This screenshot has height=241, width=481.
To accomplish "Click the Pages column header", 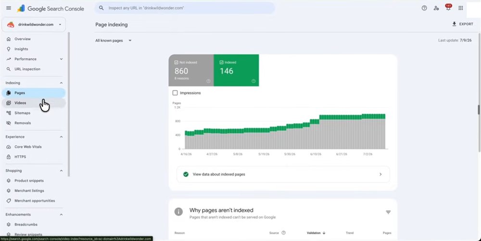I will 387,233.
